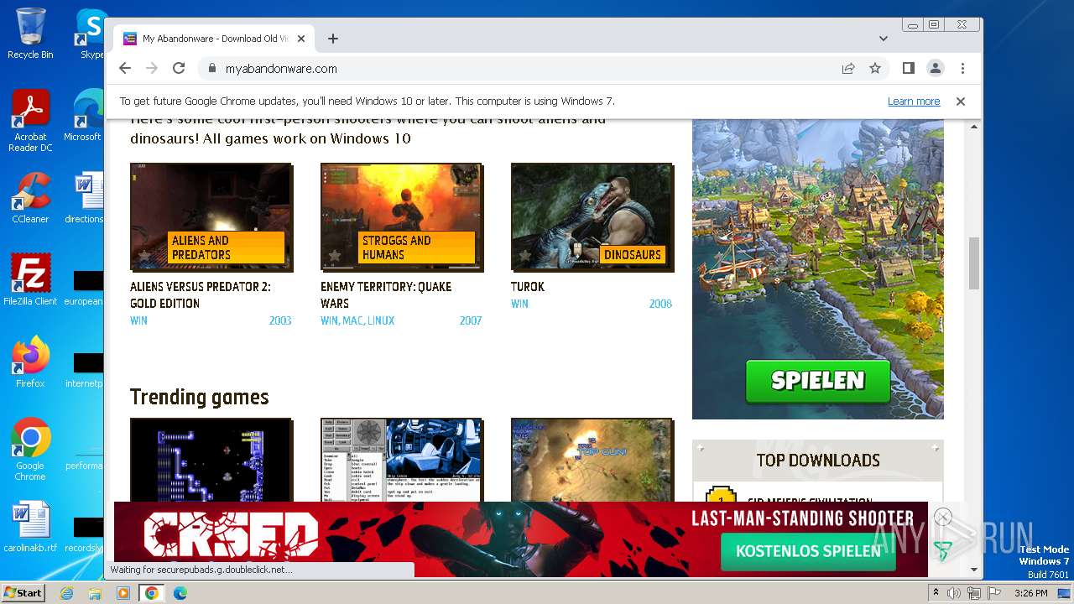Click WIN, MAC, LINUX platform text
Viewport: 1074px width, 604px height.
[357, 320]
